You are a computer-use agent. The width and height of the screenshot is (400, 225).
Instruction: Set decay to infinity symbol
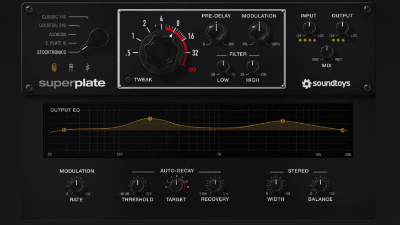(192, 69)
